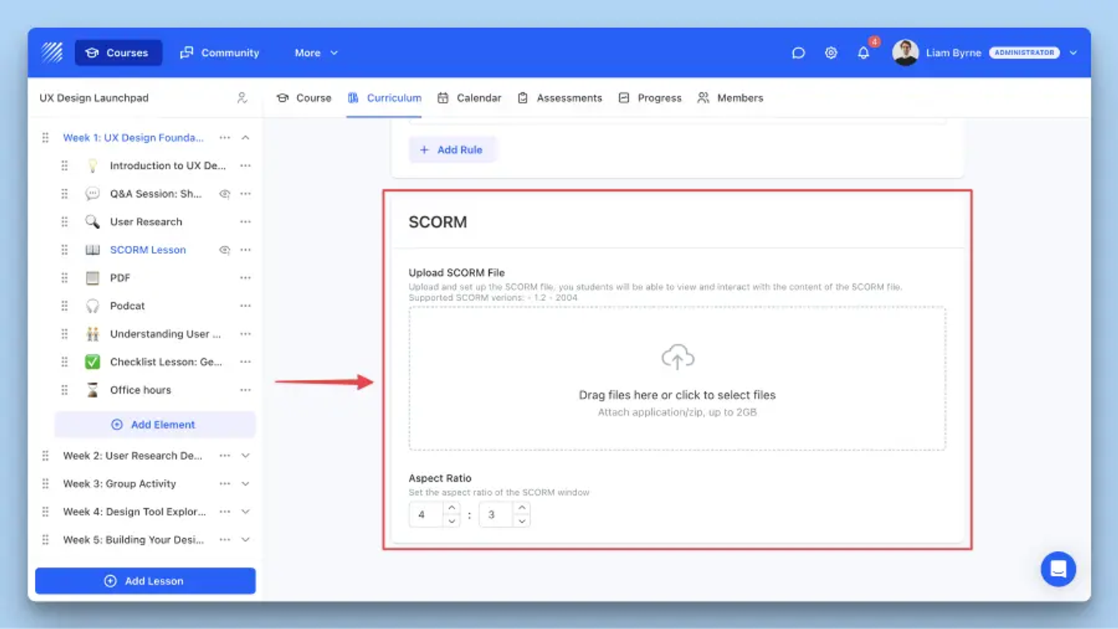Viewport: 1118px width, 629px height.
Task: Open options for Week 3: Group Activity
Action: point(224,483)
